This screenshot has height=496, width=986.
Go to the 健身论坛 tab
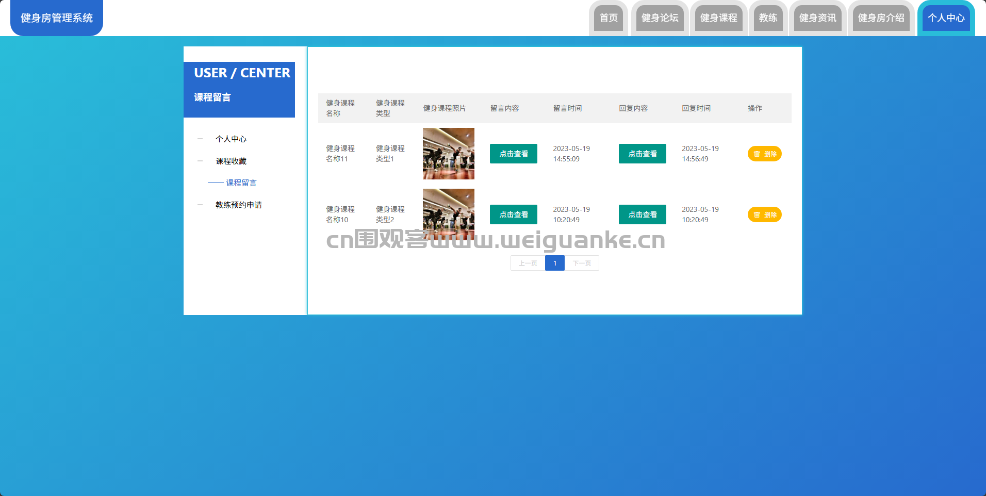pos(660,18)
